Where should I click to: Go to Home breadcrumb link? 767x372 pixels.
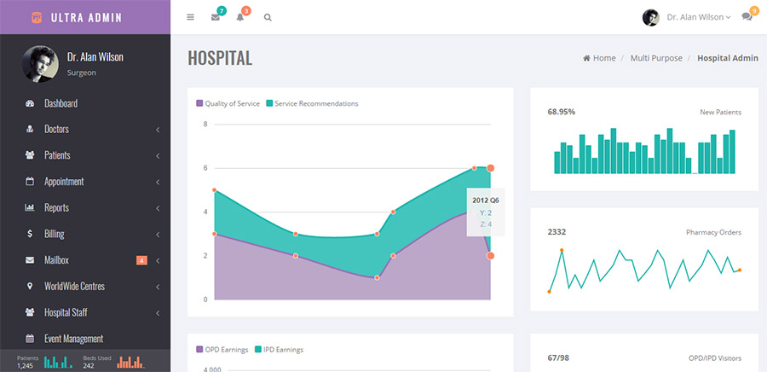click(x=604, y=58)
